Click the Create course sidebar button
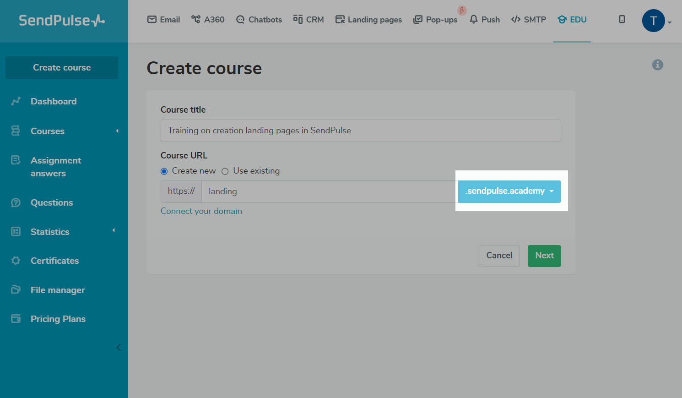 pos(62,68)
